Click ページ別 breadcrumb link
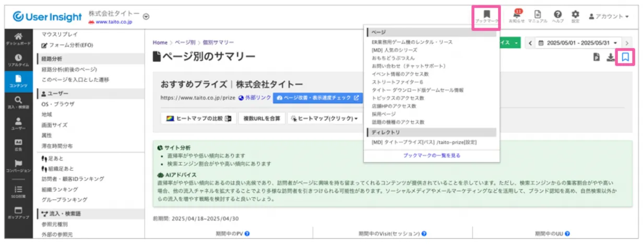 [x=185, y=42]
